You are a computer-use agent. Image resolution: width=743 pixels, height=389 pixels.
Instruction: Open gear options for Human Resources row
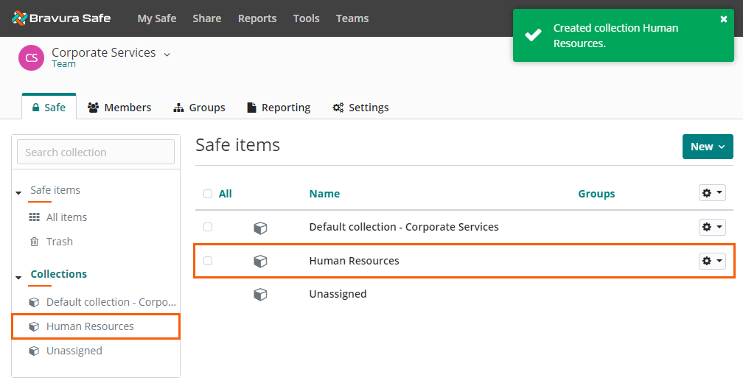point(712,261)
